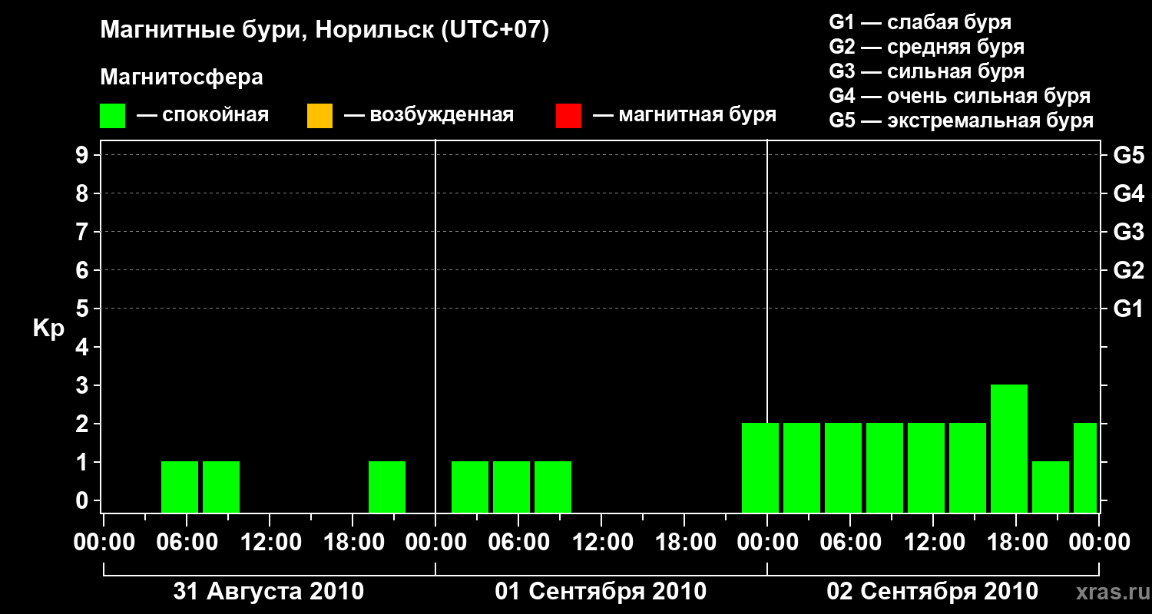1152x614 pixels.
Task: Click the 'Kp' axis label
Action: 48,328
